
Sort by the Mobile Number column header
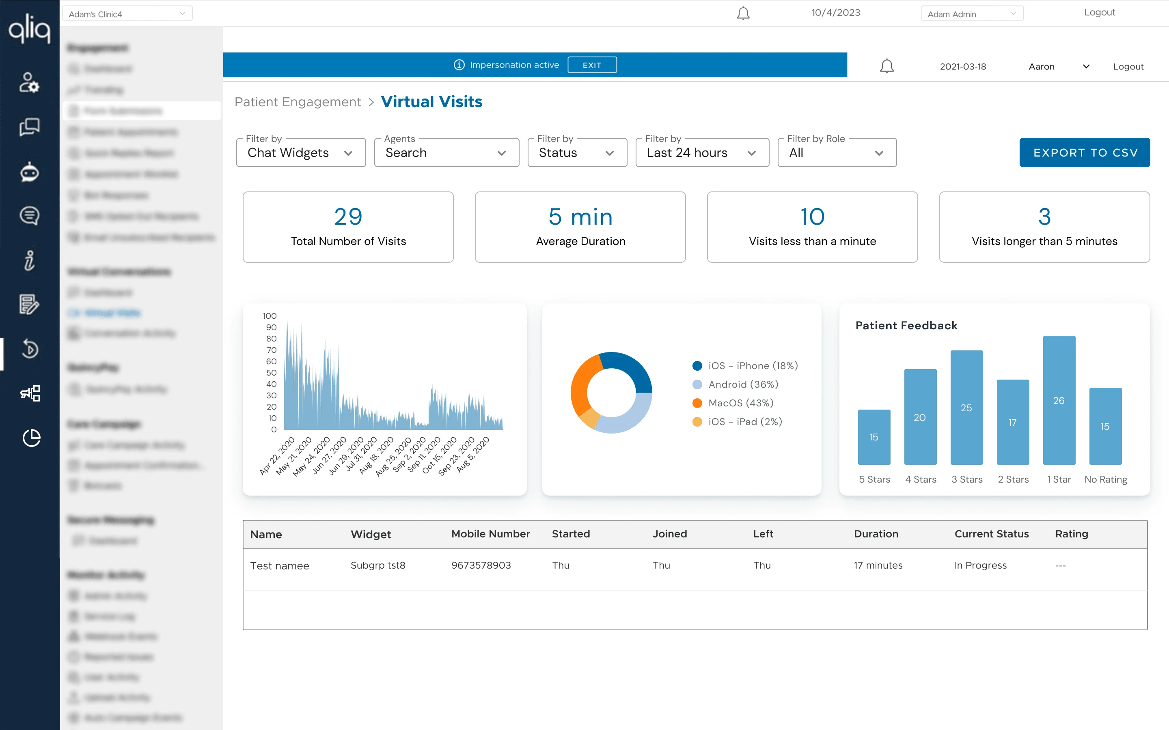click(x=490, y=534)
